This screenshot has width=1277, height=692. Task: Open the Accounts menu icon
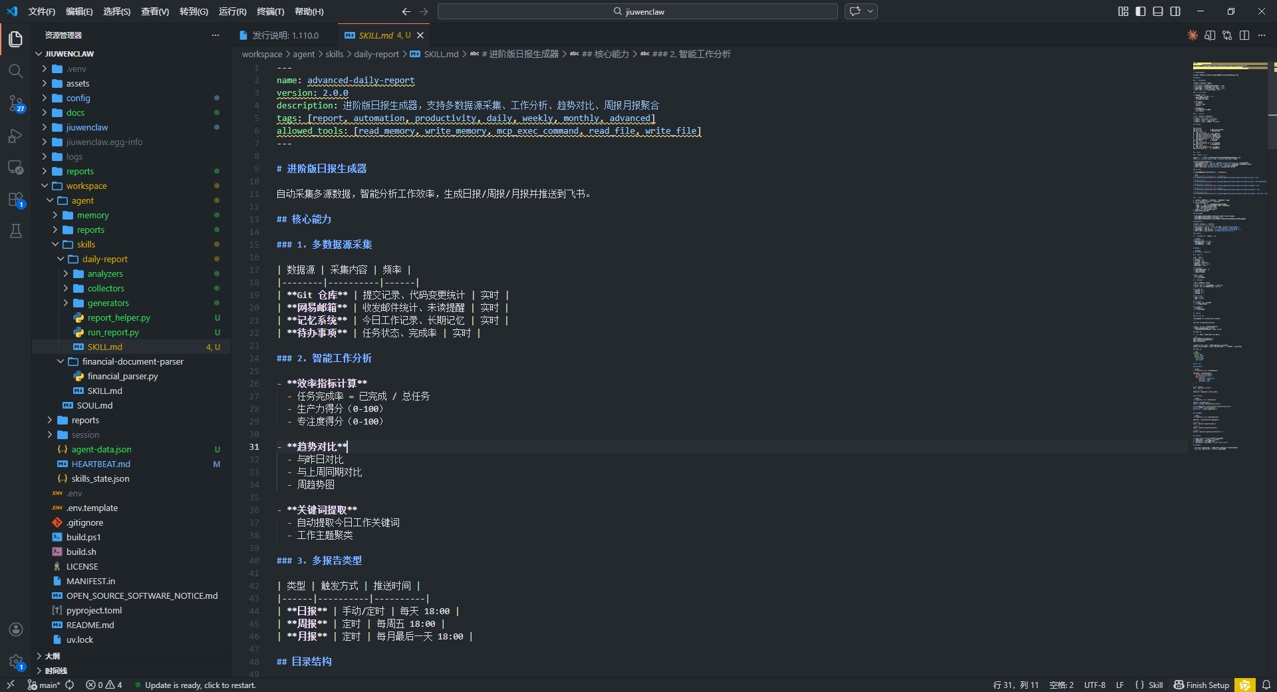[16, 629]
